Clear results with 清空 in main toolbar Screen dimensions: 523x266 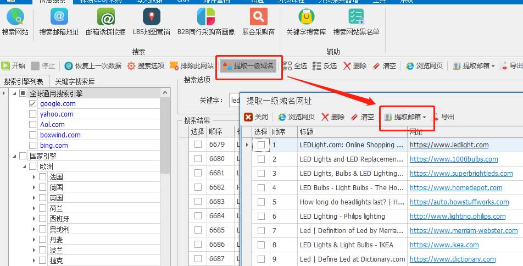tap(384, 66)
